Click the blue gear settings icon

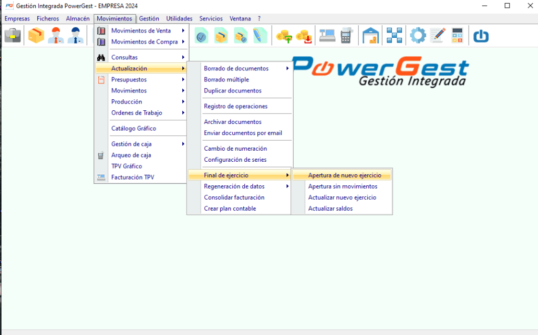(x=418, y=35)
